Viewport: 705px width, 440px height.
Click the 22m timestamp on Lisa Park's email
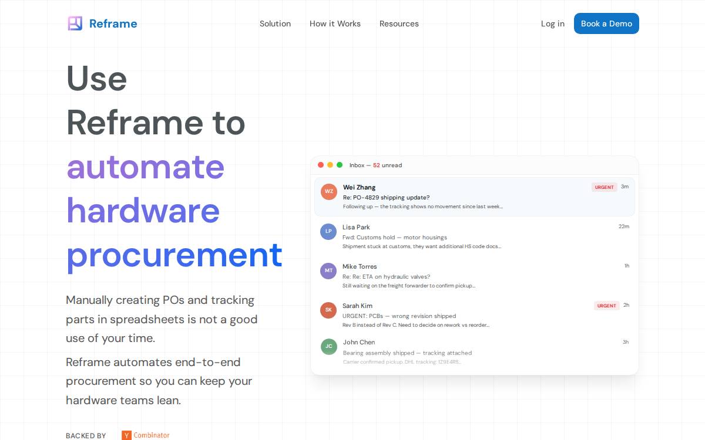pyautogui.click(x=624, y=226)
